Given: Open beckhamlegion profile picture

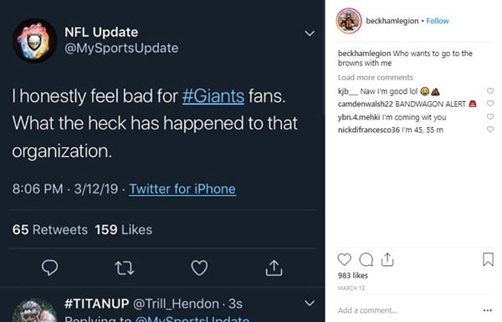Looking at the screenshot, I should tap(349, 21).
